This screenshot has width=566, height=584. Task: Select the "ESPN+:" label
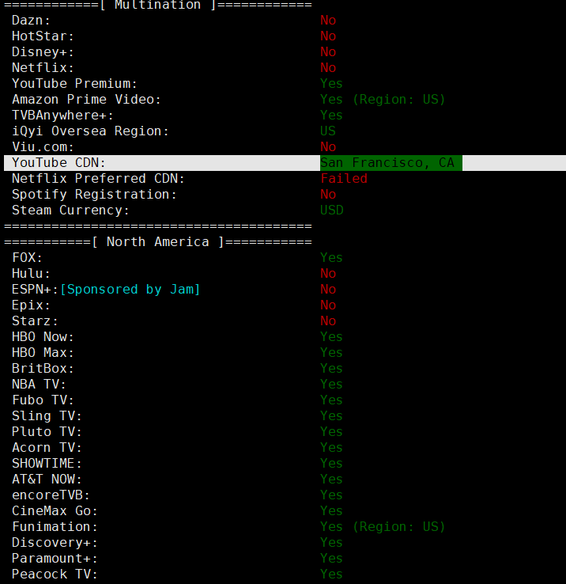point(35,290)
